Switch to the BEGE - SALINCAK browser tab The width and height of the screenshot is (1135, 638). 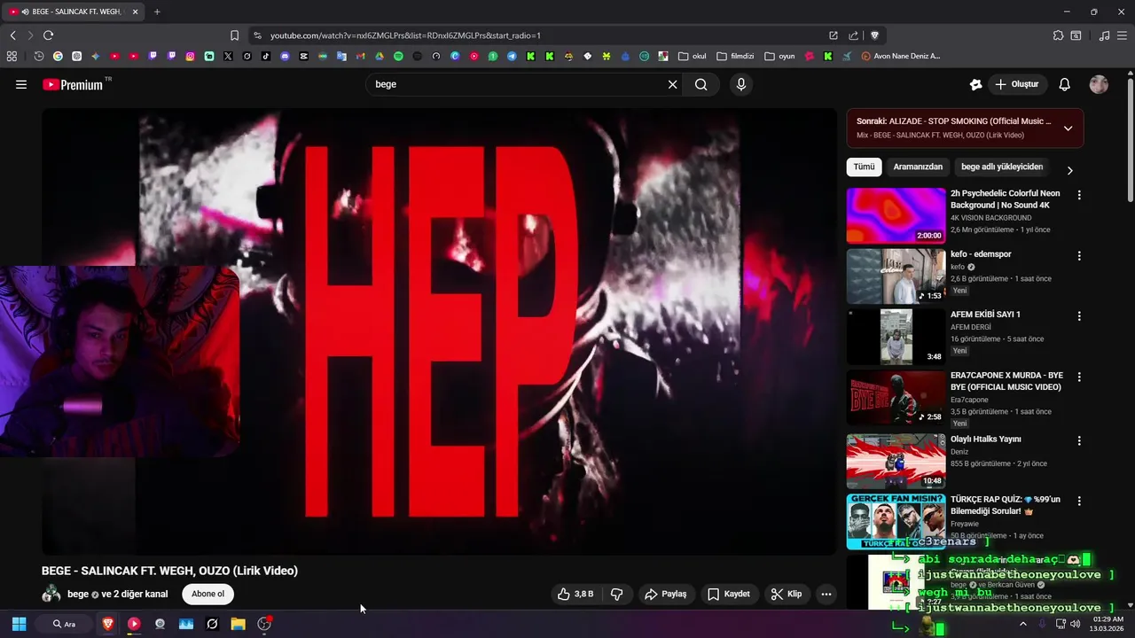[73, 12]
